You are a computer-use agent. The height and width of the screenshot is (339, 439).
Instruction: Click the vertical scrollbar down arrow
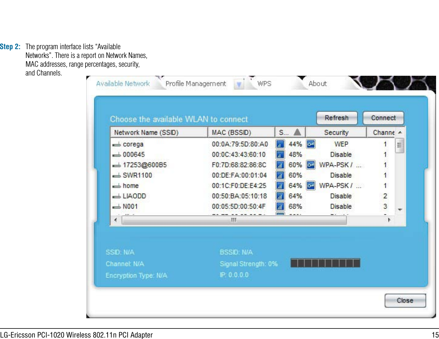(x=400, y=210)
